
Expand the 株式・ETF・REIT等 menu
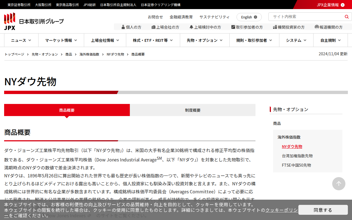click(153, 40)
